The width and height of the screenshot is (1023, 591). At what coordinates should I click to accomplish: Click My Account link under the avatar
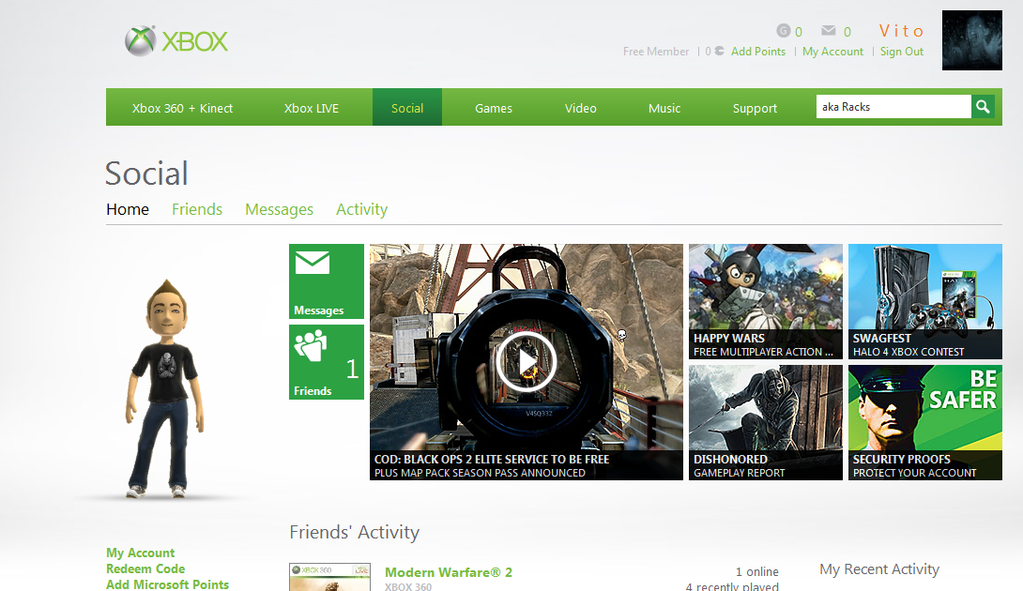pyautogui.click(x=140, y=553)
